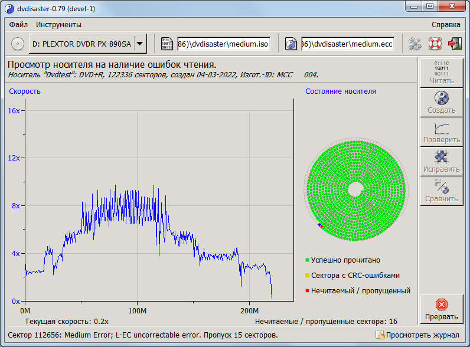Open log via Просмотреть журнал

417,335
